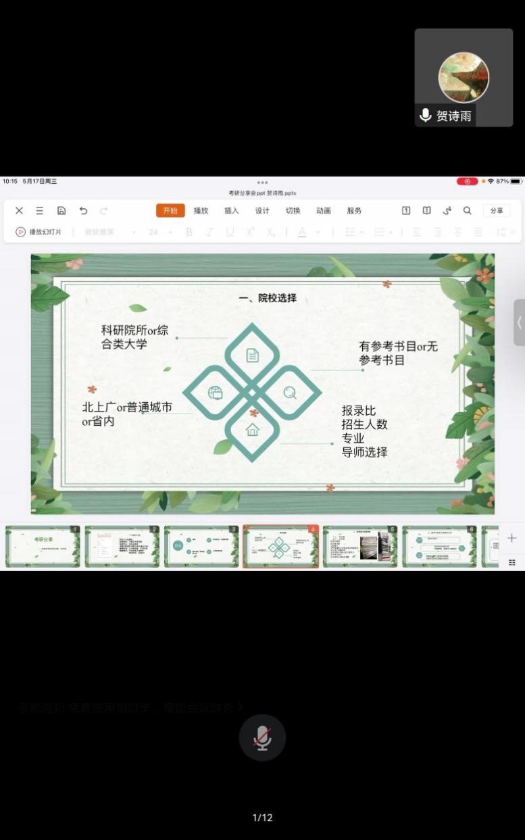Click the search magnifier icon in toolbar
Viewport: 525px width, 840px height.
click(x=467, y=211)
